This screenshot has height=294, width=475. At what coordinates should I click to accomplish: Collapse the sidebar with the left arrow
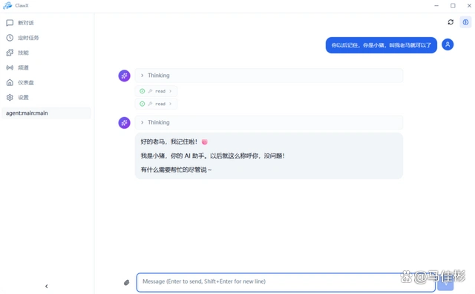click(46, 286)
